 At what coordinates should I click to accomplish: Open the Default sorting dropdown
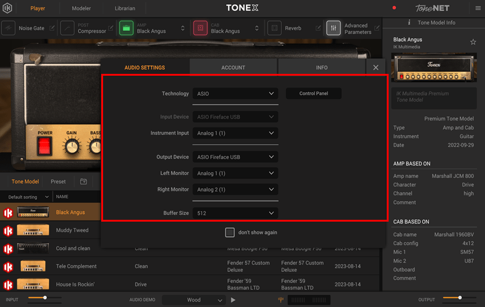point(28,197)
